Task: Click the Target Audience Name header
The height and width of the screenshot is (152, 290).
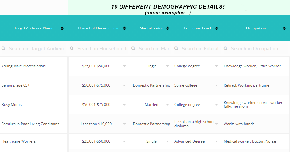Action: coord(34,28)
